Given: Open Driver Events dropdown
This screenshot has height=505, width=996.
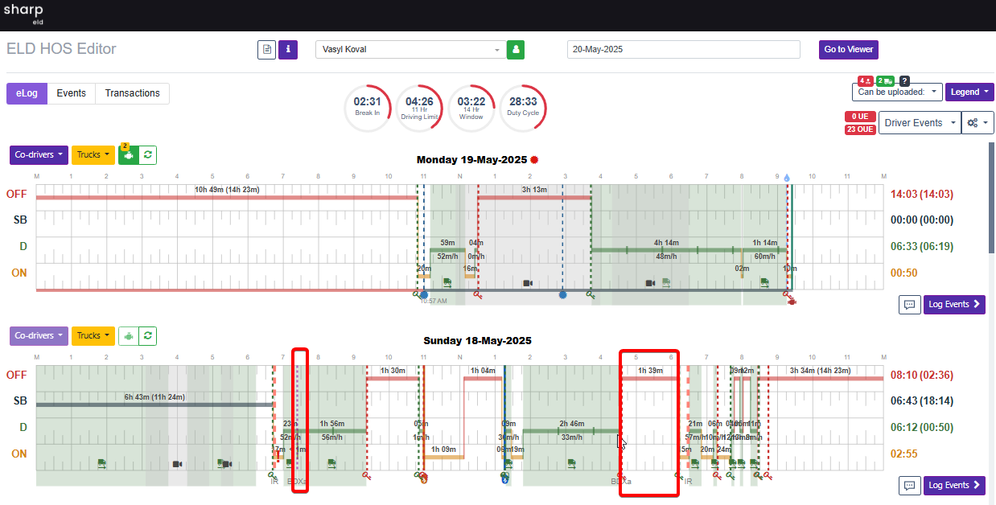Looking at the screenshot, I should point(920,123).
